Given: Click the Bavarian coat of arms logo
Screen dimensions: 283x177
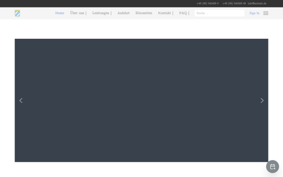Looking at the screenshot, I should point(17,13).
